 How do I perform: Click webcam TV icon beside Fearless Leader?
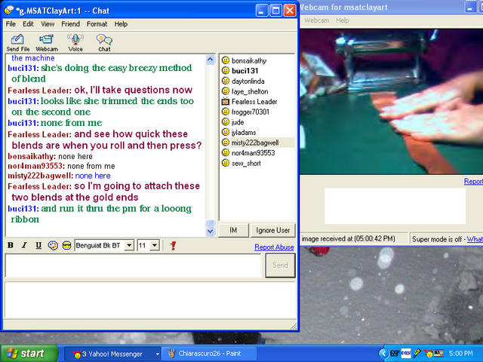point(226,101)
